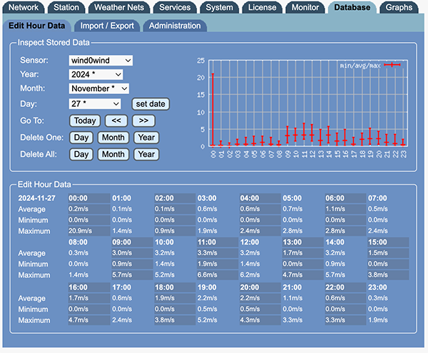Click the 04:00 hour header
This screenshot has width=428, height=353.
point(260,198)
